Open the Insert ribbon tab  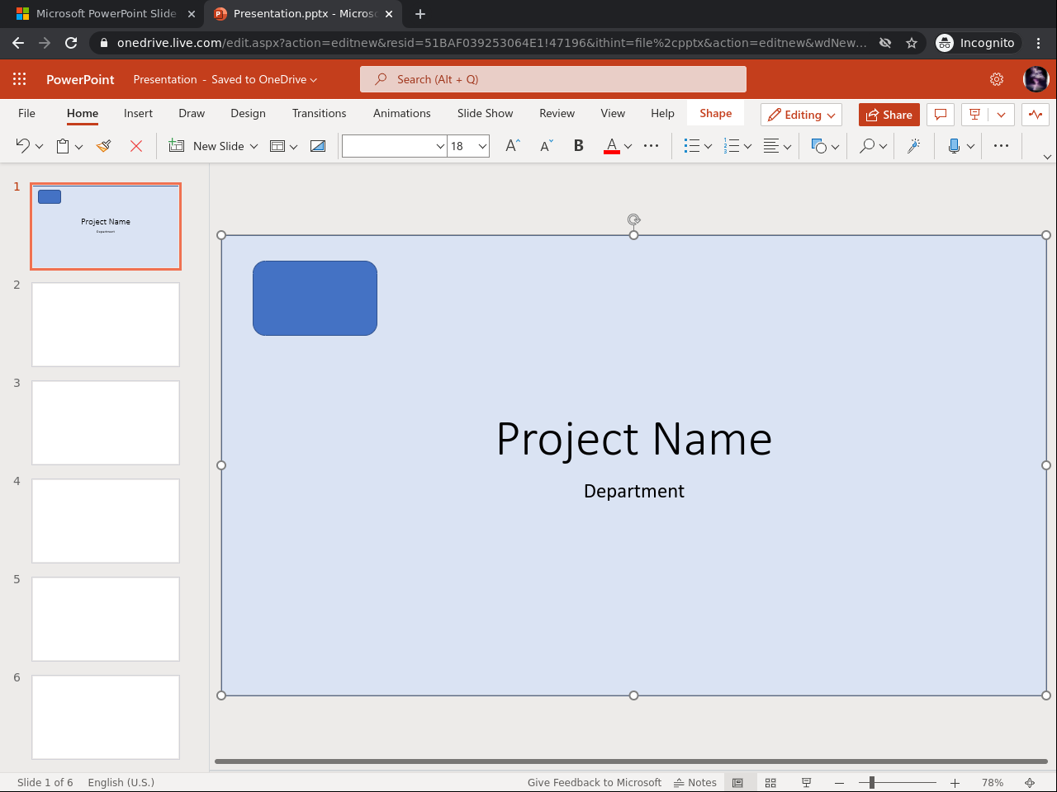click(x=138, y=113)
